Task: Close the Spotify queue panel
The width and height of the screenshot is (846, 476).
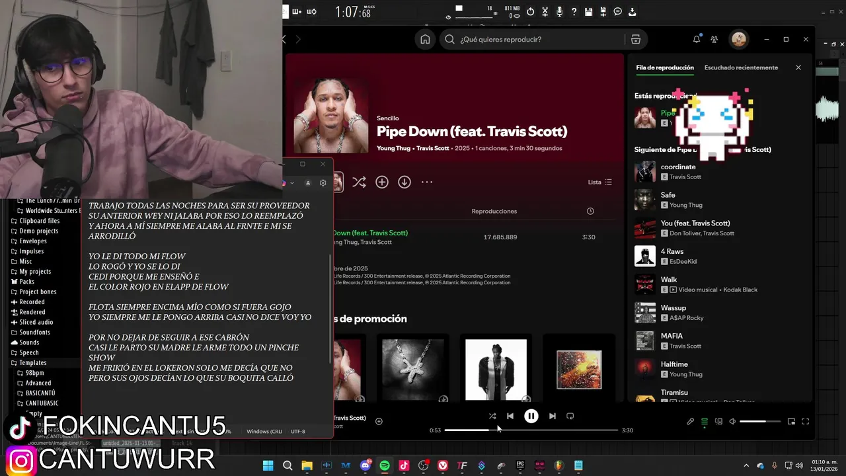Action: [x=798, y=67]
